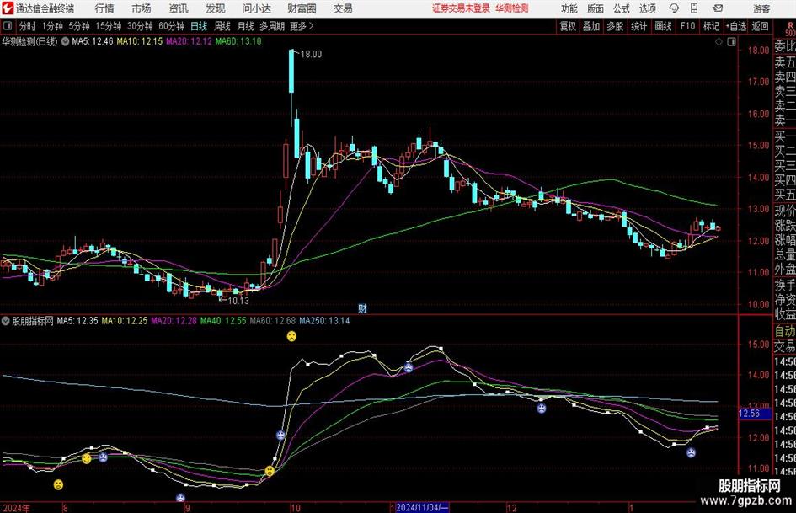Click the 标记 mark button
The width and height of the screenshot is (796, 513).
[711, 26]
